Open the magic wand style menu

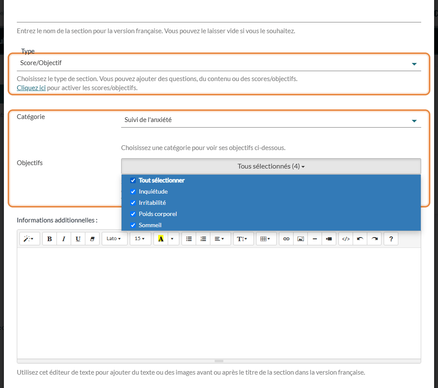pyautogui.click(x=30, y=239)
